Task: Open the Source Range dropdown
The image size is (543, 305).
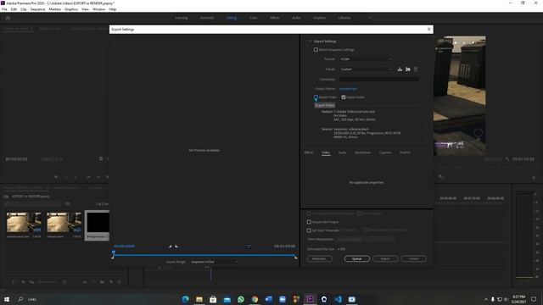Action: (x=215, y=262)
